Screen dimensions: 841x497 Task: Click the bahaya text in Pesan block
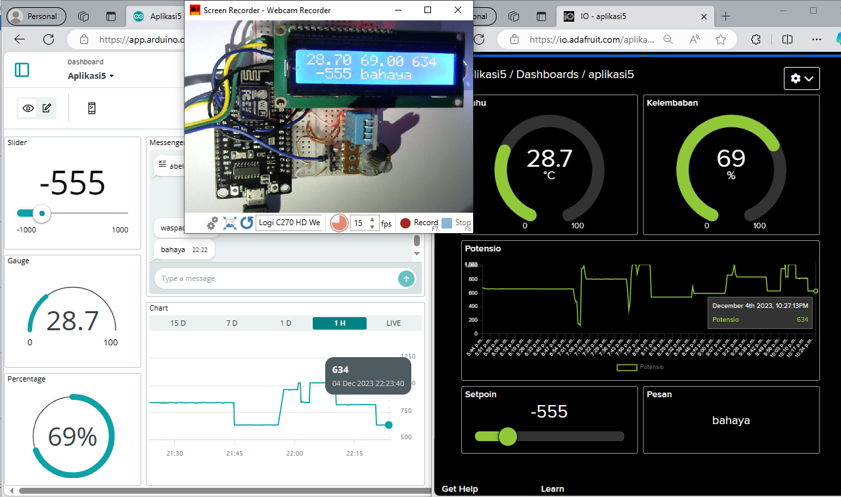[x=731, y=420]
